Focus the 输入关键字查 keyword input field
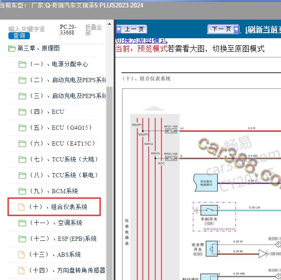This screenshot has height=280, width=281. click(27, 29)
